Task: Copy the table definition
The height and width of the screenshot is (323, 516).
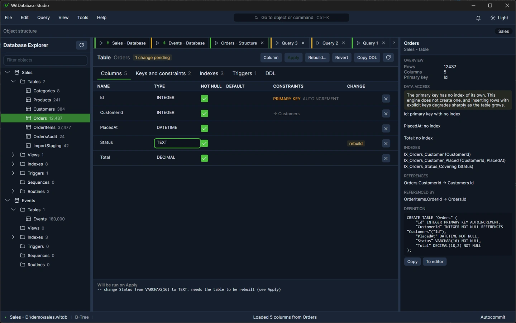Action: [412, 262]
